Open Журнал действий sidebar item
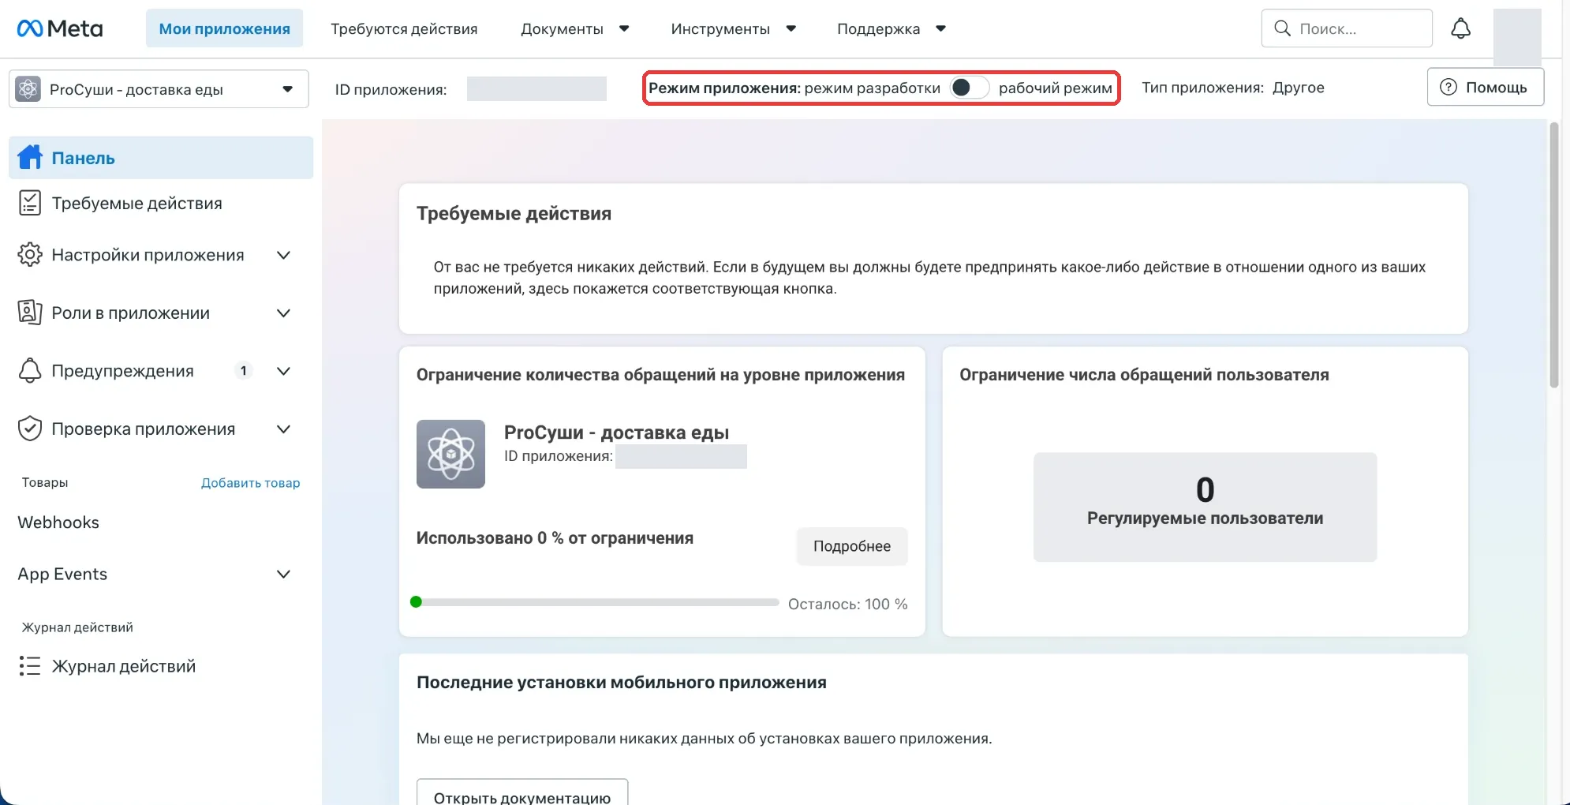1570x805 pixels. (161, 666)
